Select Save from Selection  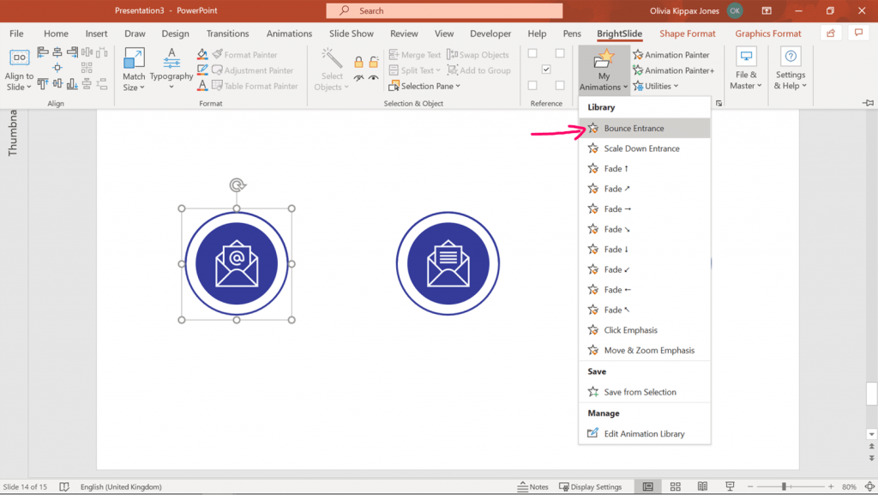pyautogui.click(x=645, y=392)
